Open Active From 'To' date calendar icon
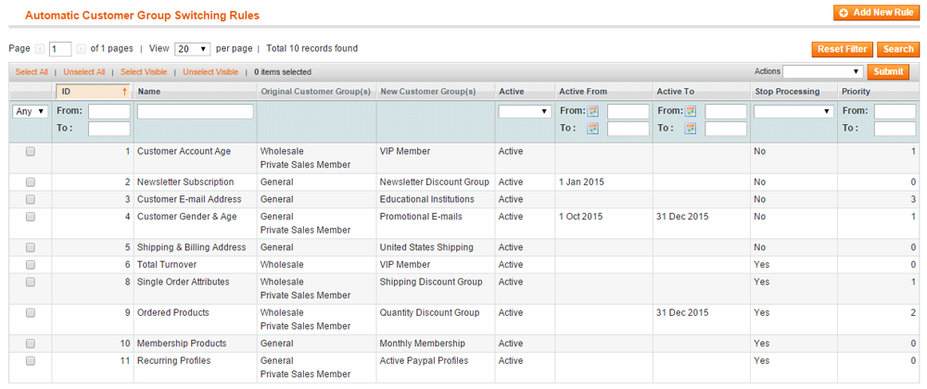Image resolution: width=927 pixels, height=389 pixels. click(x=593, y=129)
